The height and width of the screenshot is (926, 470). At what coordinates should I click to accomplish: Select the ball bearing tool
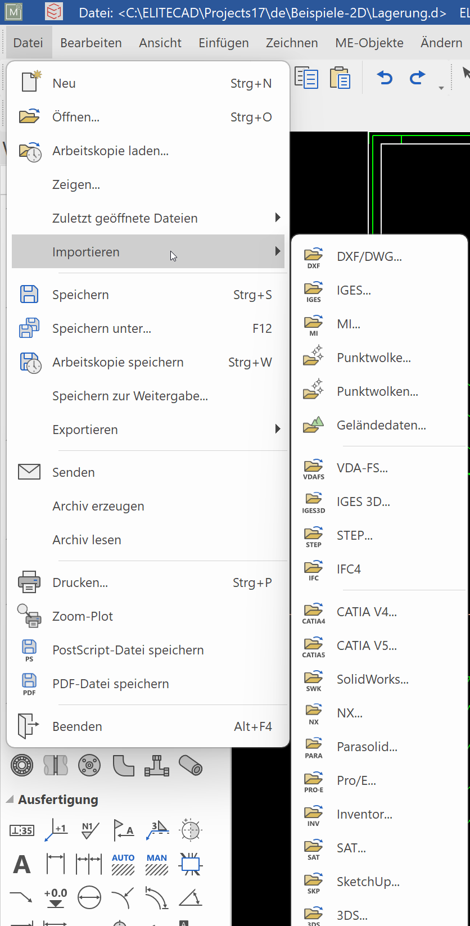click(21, 765)
